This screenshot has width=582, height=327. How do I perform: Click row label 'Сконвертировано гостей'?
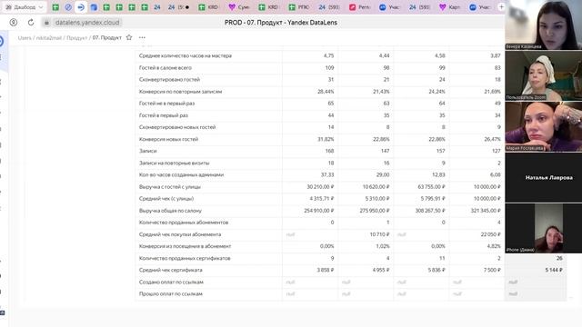click(169, 79)
